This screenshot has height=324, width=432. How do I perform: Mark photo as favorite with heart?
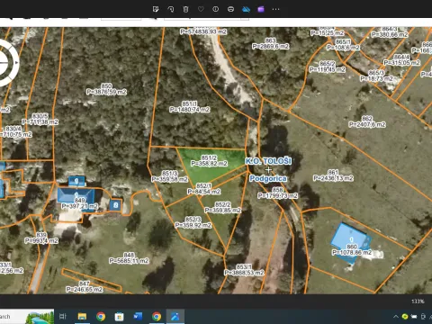pos(201,9)
